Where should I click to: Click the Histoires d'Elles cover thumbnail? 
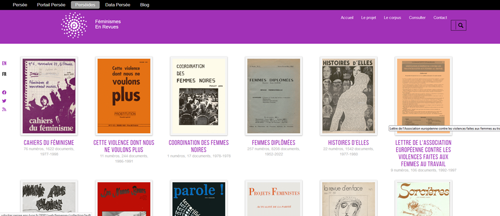pyautogui.click(x=349, y=96)
